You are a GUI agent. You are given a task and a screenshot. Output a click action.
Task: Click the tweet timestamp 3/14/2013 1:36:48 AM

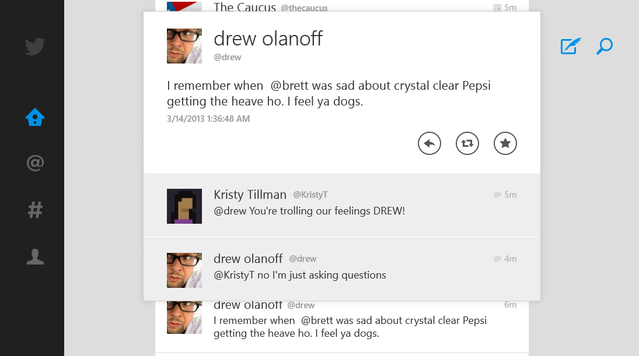(x=208, y=119)
